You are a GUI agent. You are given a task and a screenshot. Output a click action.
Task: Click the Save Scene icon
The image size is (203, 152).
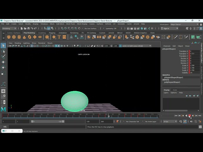(x=29, y=28)
